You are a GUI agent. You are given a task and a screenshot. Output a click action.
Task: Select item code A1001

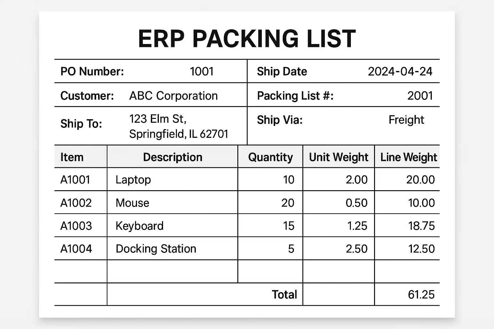coord(75,180)
